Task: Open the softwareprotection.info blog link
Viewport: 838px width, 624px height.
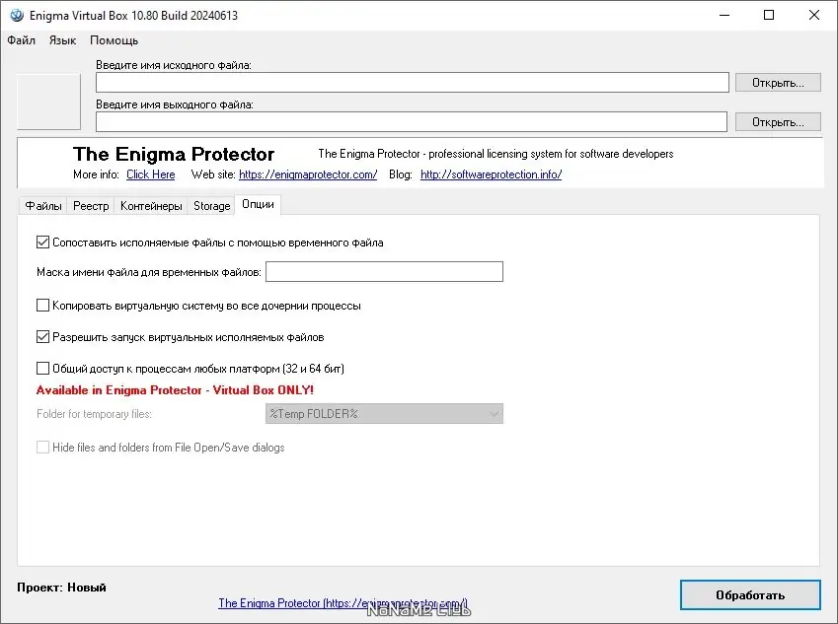Action: [492, 174]
